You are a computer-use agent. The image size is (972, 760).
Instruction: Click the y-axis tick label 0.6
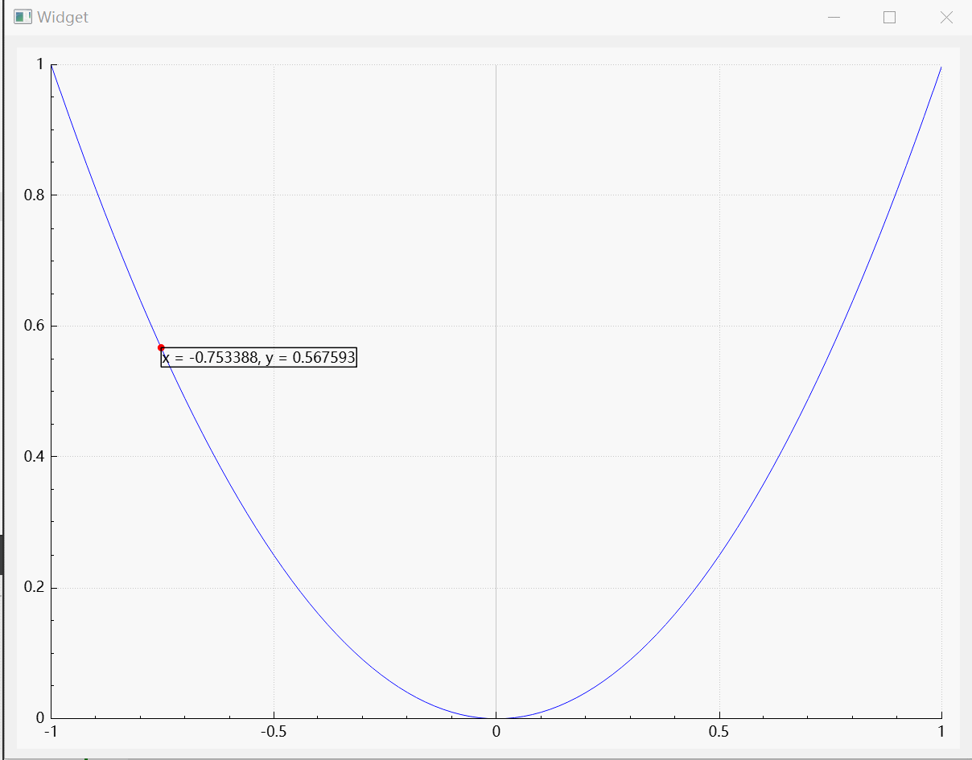34,326
